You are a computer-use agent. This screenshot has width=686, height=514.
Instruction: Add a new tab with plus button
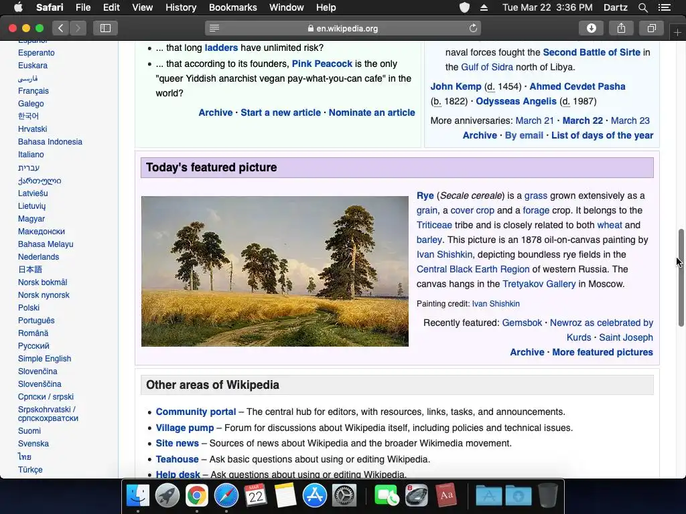pos(677,33)
